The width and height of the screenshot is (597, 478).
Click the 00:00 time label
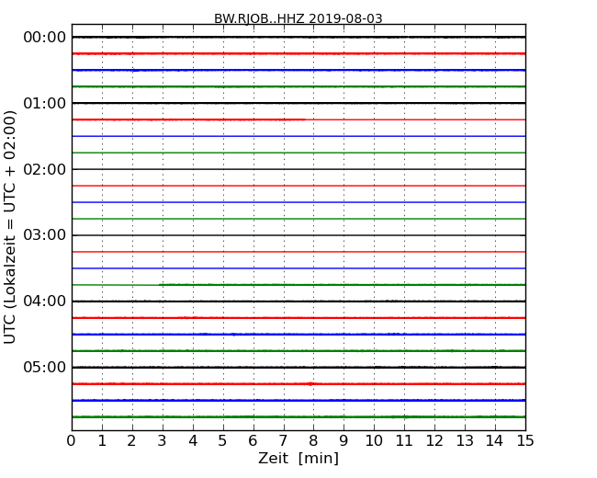point(45,38)
